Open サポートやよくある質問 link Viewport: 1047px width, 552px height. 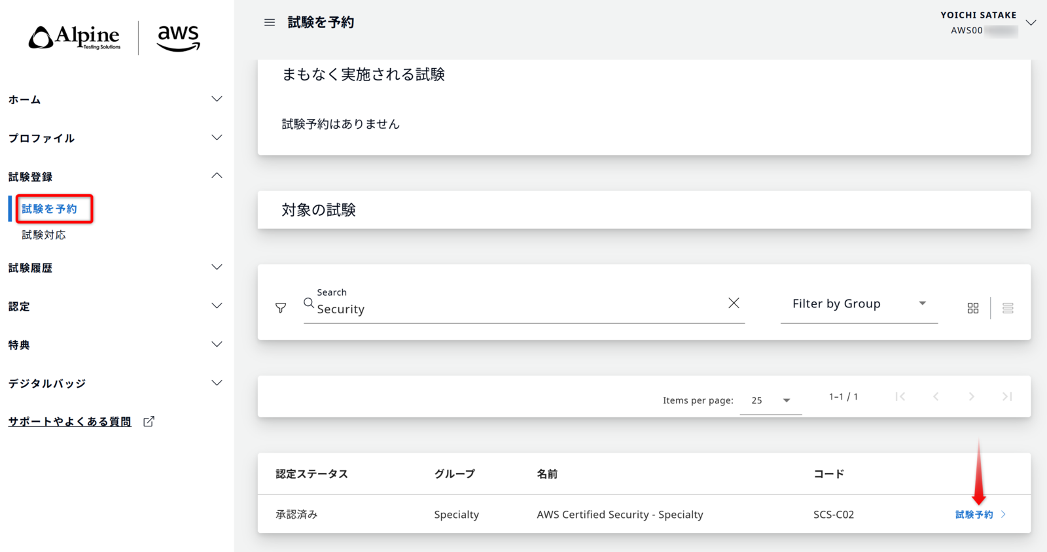pos(69,422)
